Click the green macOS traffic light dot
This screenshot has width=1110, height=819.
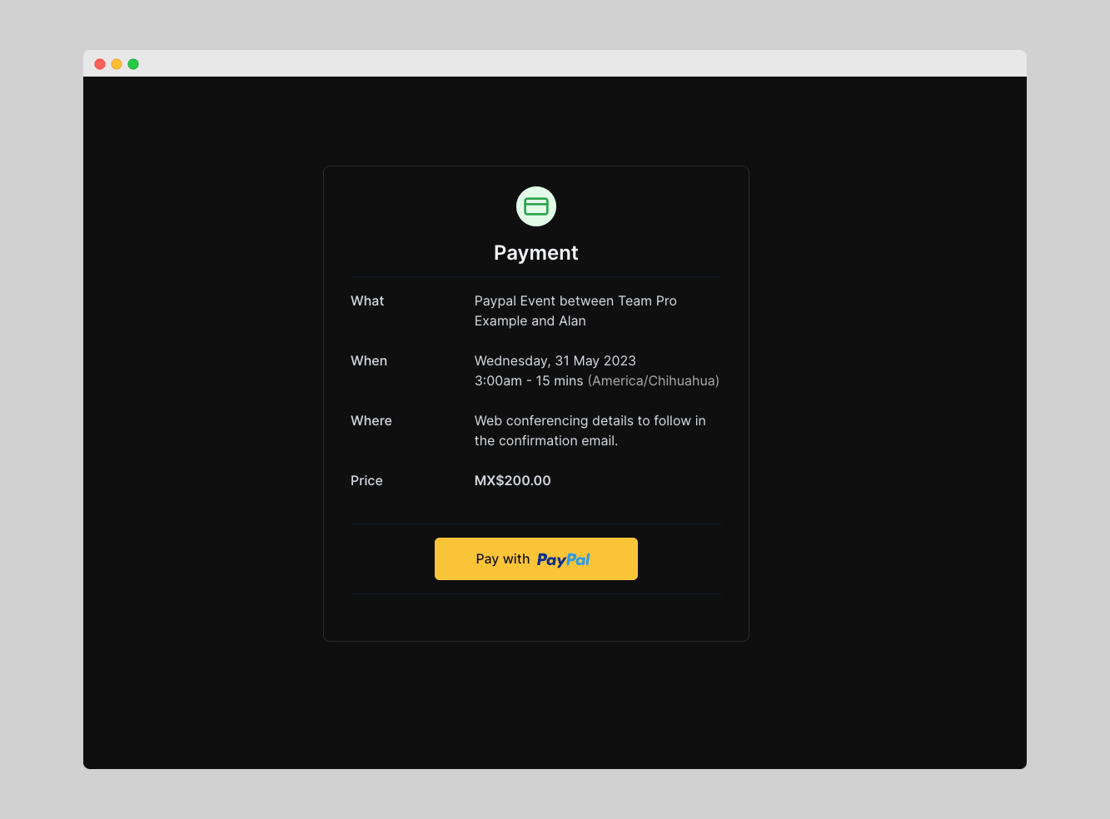(x=133, y=63)
